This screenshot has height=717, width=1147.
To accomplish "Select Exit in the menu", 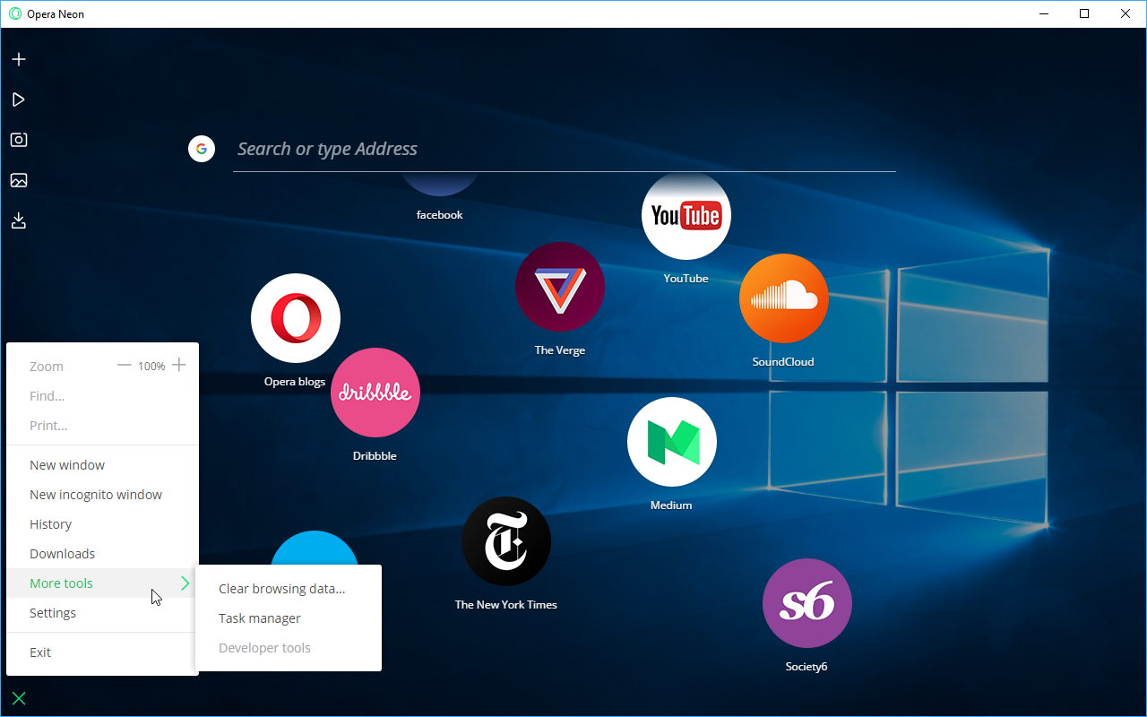I will point(102,652).
